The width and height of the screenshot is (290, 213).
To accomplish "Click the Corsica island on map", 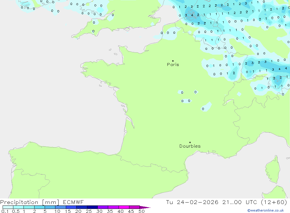I will [273, 170].
